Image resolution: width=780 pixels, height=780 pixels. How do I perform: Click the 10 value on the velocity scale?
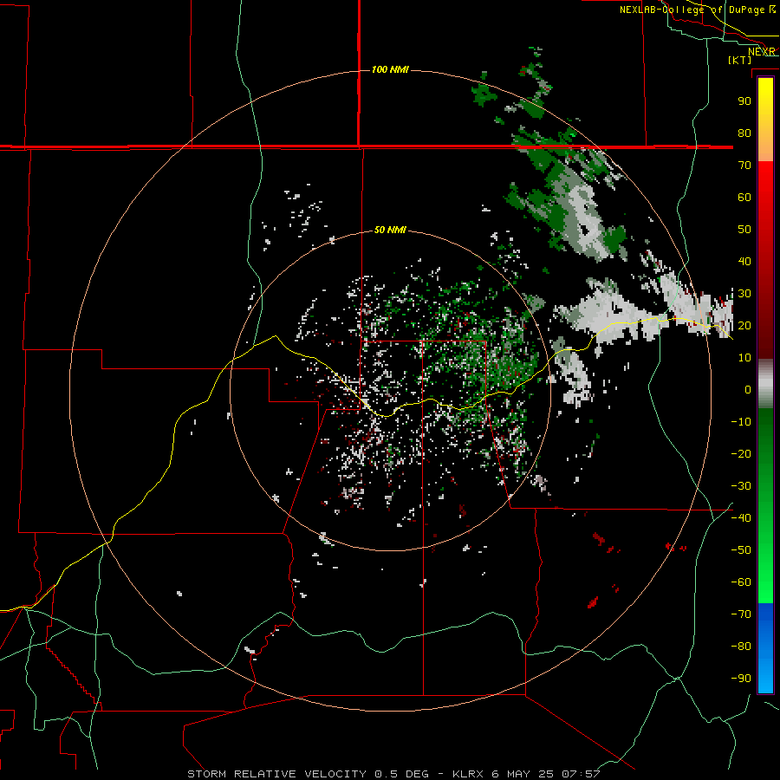(x=744, y=358)
